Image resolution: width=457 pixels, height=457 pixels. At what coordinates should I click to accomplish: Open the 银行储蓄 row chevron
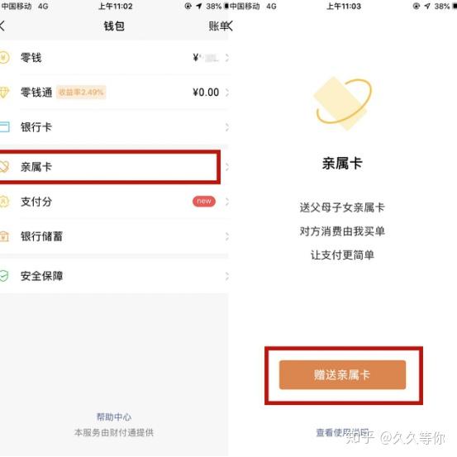click(226, 236)
